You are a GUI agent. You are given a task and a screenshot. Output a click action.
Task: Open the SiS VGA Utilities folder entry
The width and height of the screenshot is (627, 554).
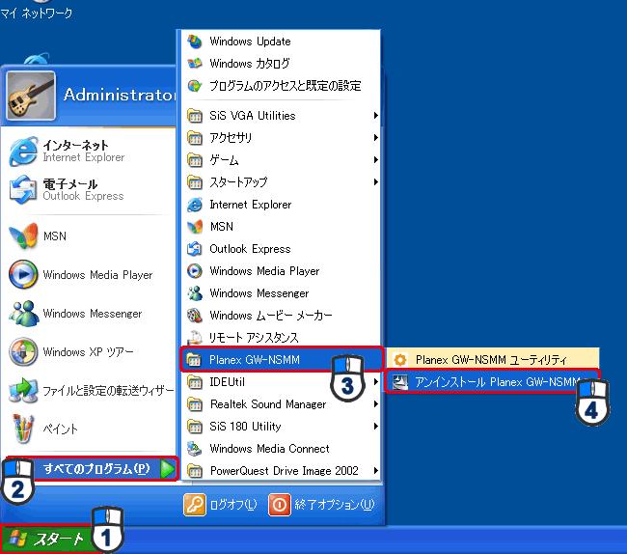coord(281,115)
